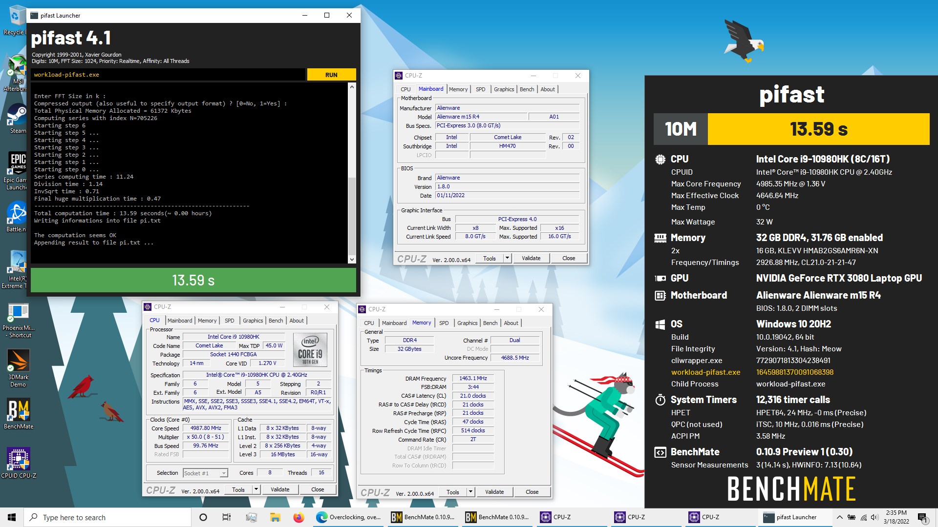Viewport: 938px width, 527px height.
Task: Click workload-pifast.exe hash line in BenchMate
Action: click(x=752, y=372)
